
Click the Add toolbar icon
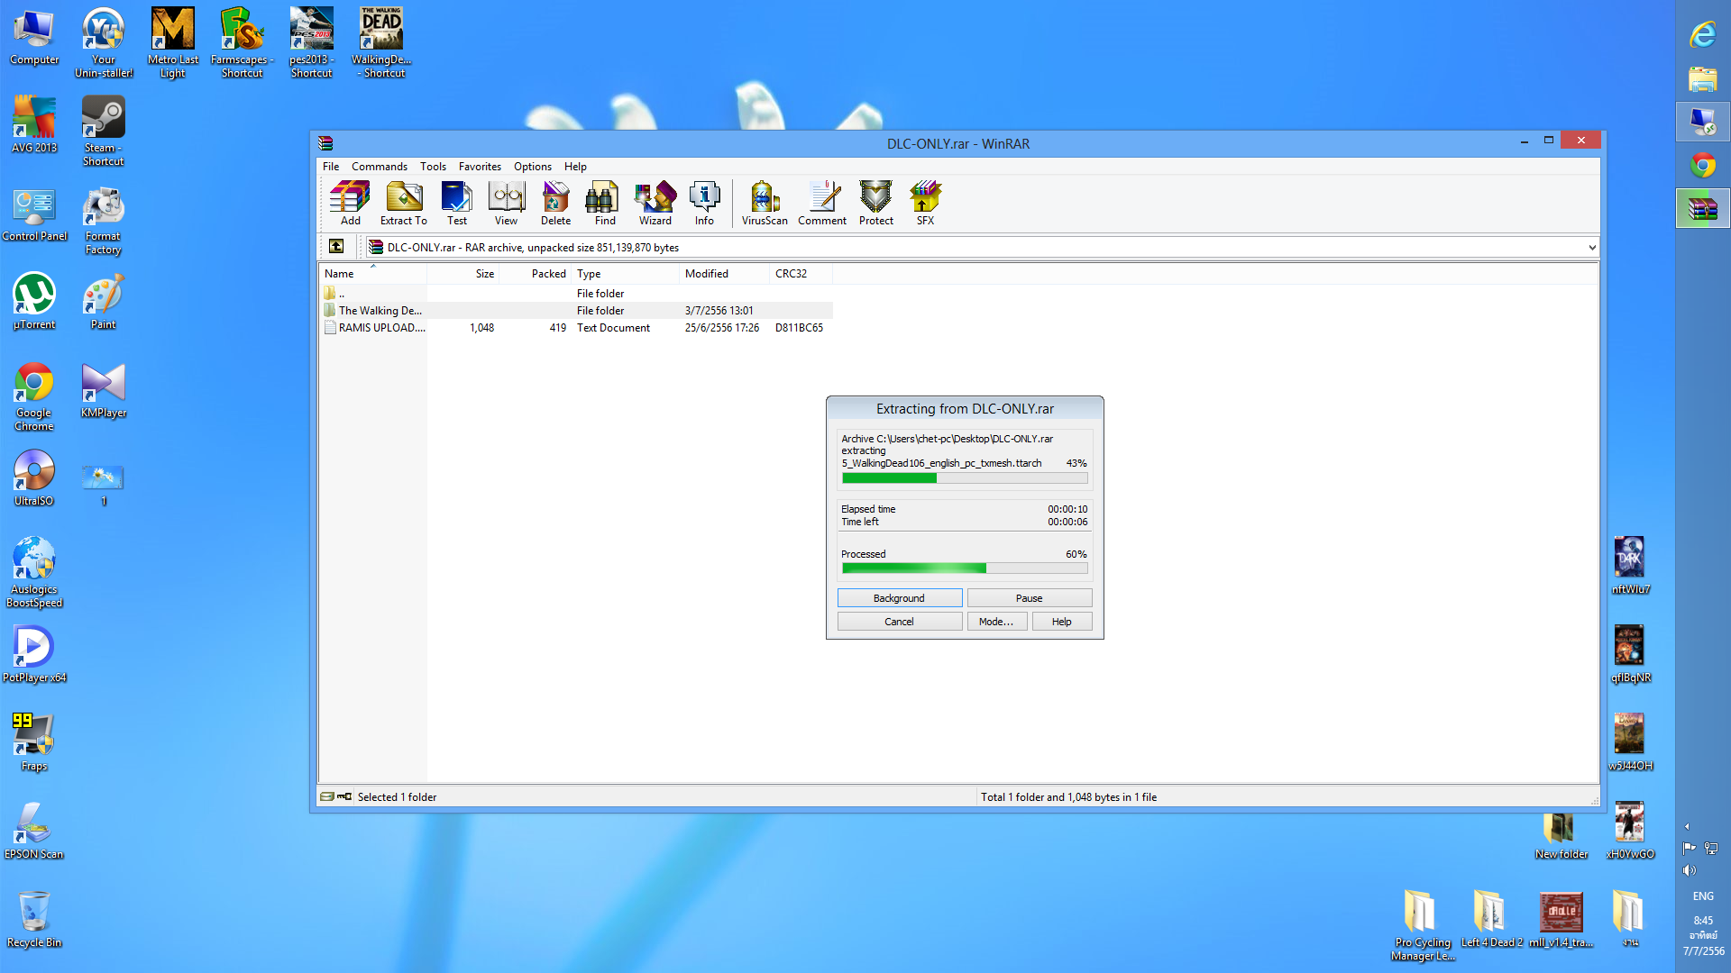(x=350, y=203)
